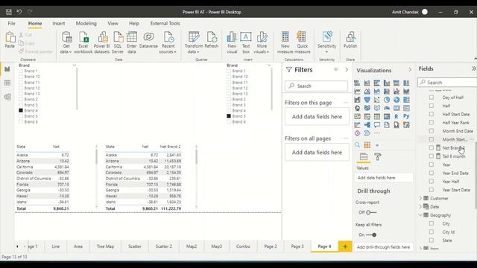Click SQL Server icon

point(118,42)
